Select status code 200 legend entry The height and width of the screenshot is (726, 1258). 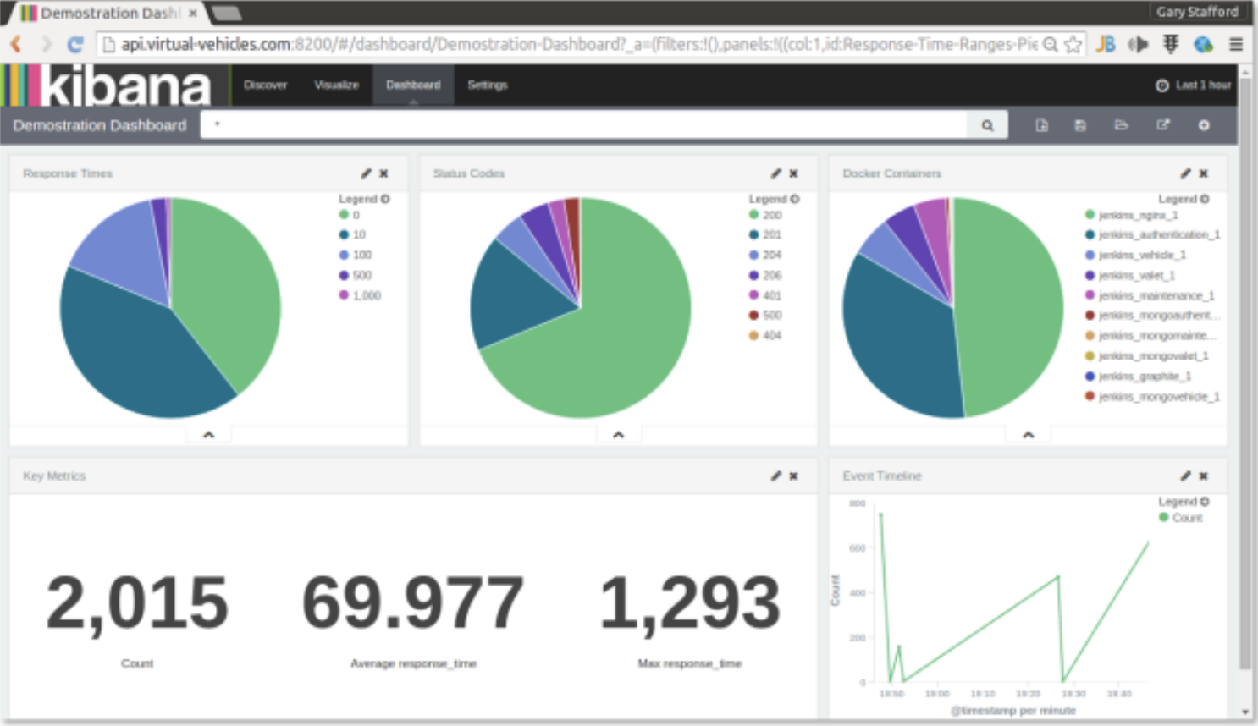[x=765, y=215]
